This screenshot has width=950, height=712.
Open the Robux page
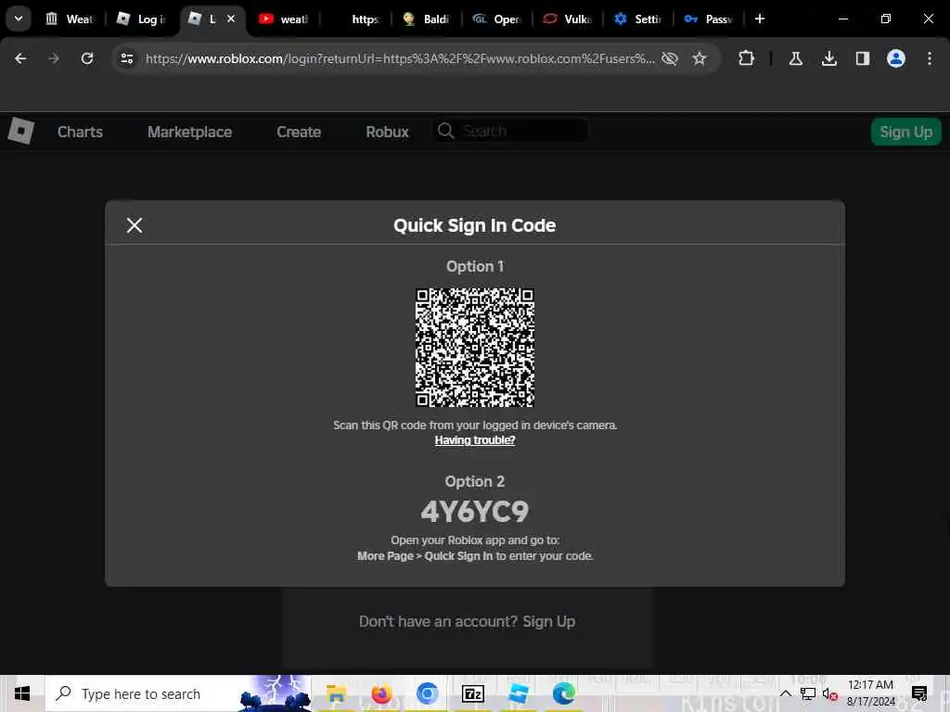point(387,132)
